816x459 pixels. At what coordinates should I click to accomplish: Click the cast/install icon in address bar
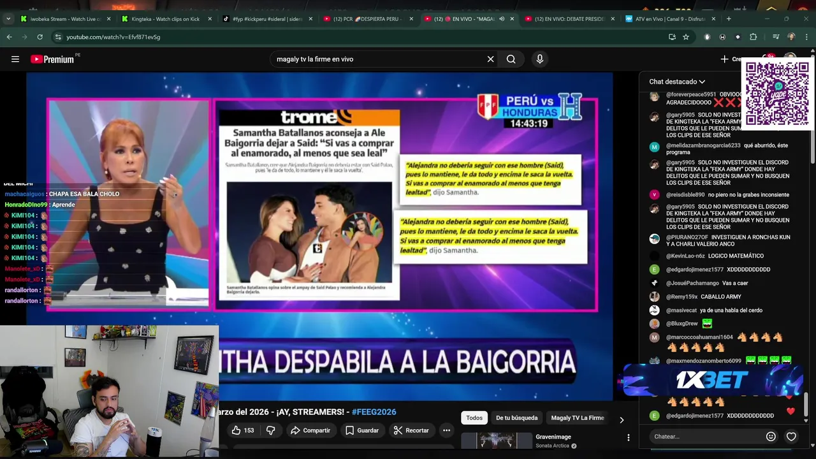tap(672, 37)
